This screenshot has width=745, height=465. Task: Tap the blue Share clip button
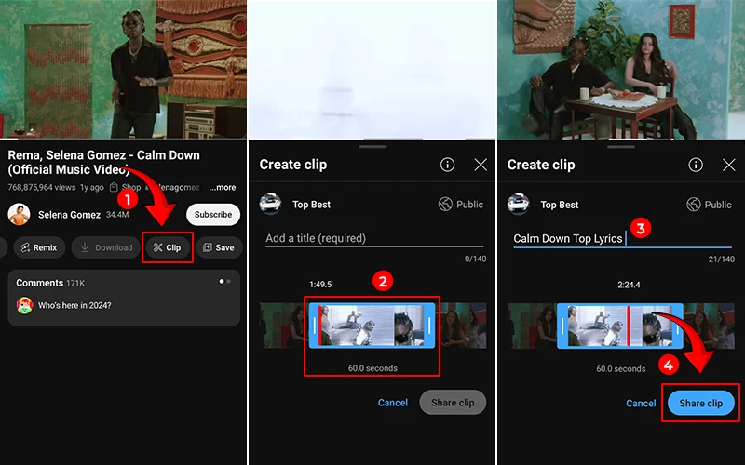click(x=701, y=404)
